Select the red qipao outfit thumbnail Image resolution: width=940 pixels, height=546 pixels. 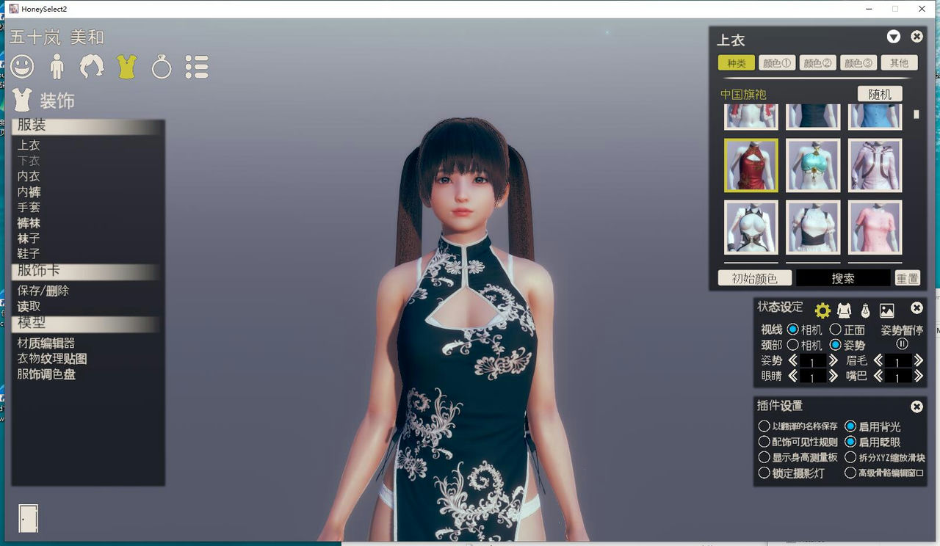coord(751,165)
